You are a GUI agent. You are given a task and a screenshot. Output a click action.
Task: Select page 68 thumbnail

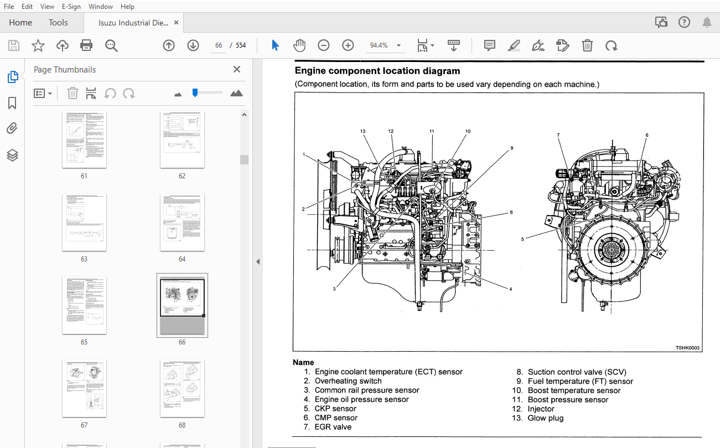182,389
